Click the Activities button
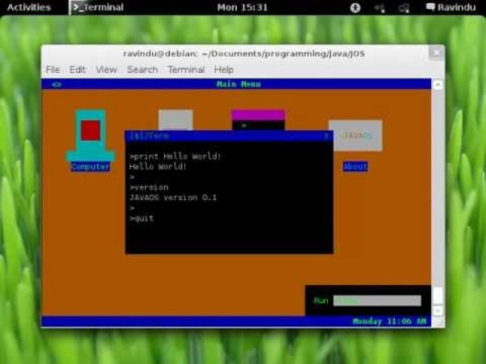Image resolution: width=486 pixels, height=364 pixels. 29,7
